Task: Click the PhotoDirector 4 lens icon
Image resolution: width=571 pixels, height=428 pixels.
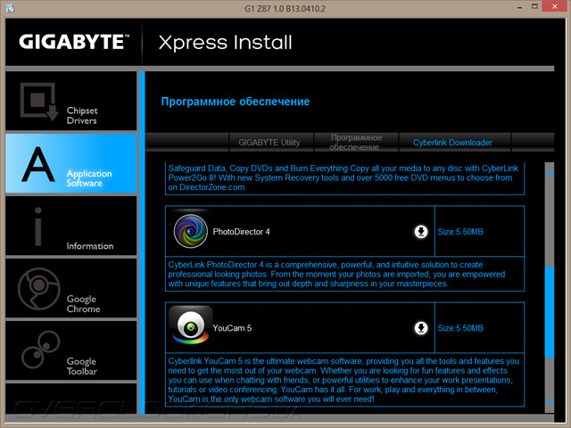Action: click(190, 231)
